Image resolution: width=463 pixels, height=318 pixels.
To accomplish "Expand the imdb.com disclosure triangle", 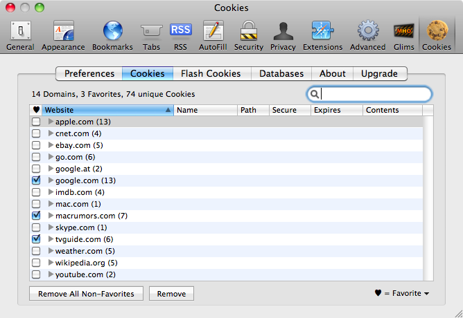I will click(51, 192).
